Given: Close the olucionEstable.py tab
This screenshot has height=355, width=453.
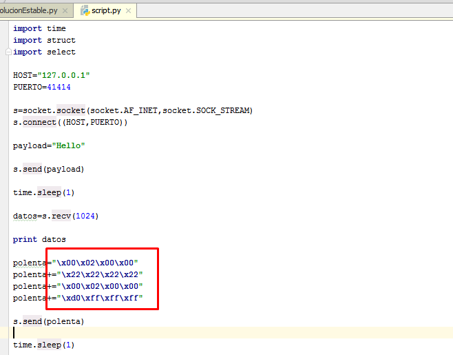Looking at the screenshot, I should tap(65, 11).
